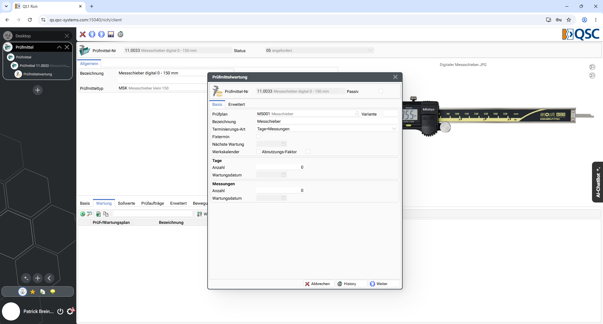Open the Tage Wartungsdatum calendar icon
This screenshot has width=603, height=324.
tap(284, 175)
